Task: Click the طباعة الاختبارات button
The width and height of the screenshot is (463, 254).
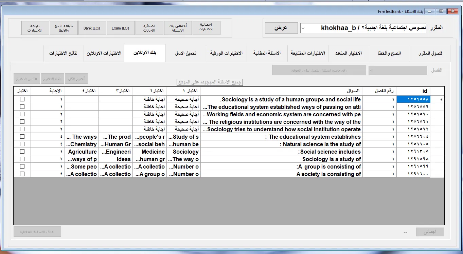Action: (x=35, y=28)
